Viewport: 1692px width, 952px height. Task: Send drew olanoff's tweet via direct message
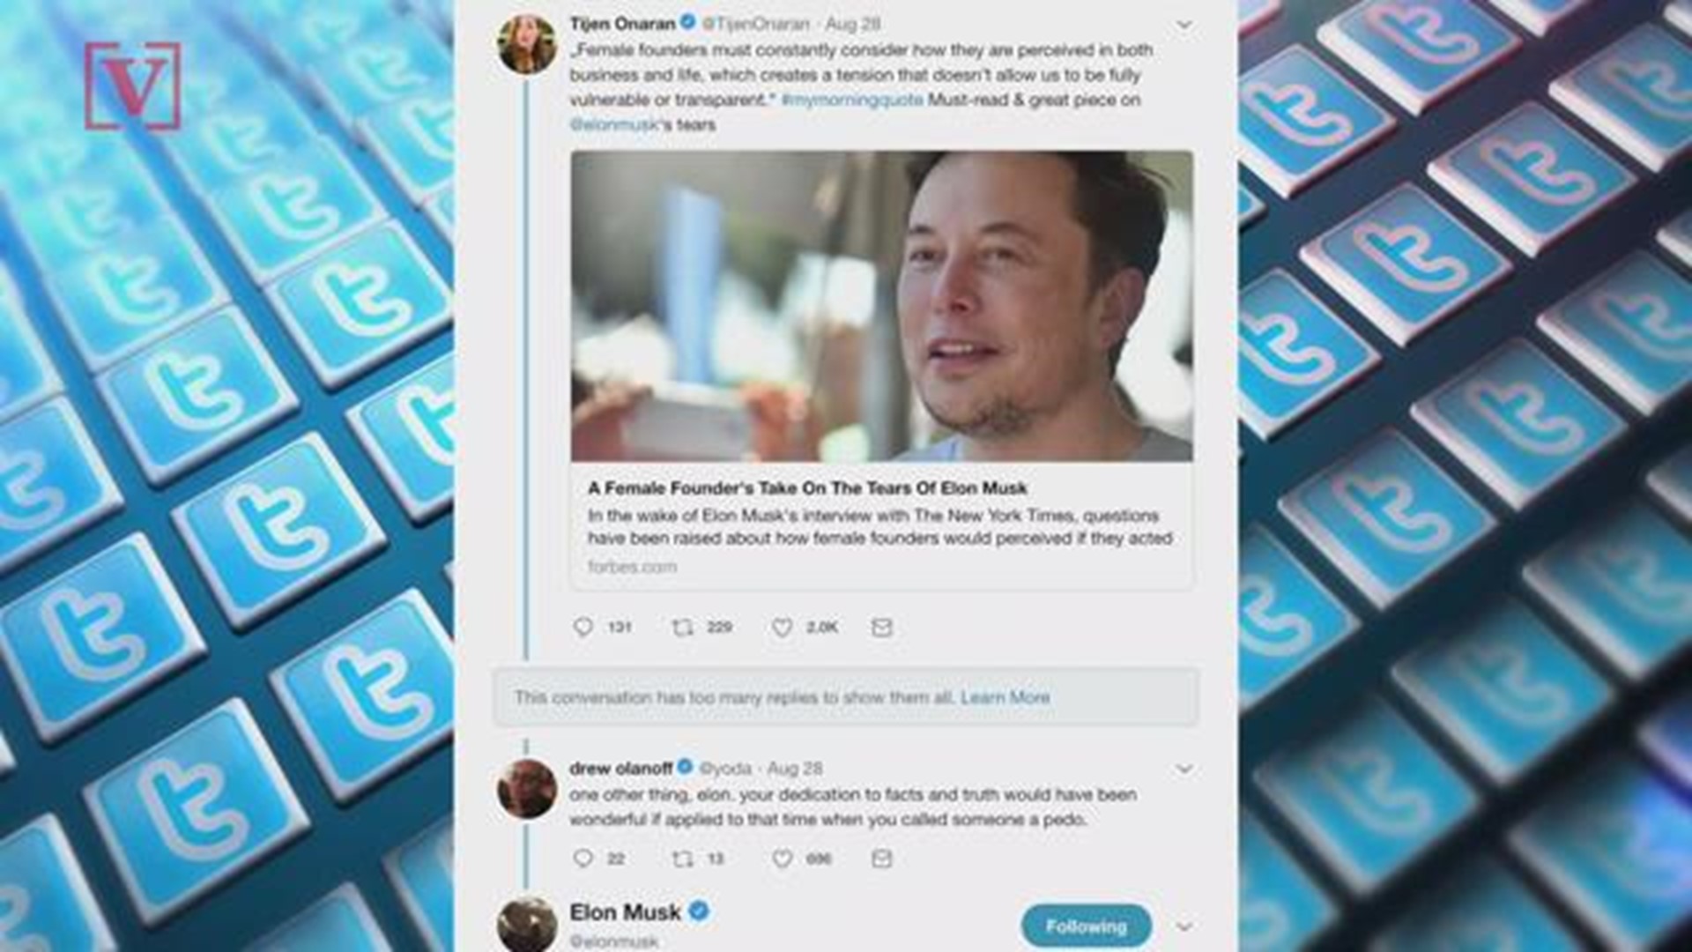(x=882, y=859)
